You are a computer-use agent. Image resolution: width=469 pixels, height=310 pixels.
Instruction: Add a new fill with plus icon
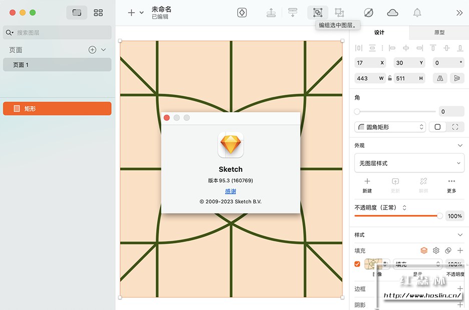(x=460, y=250)
